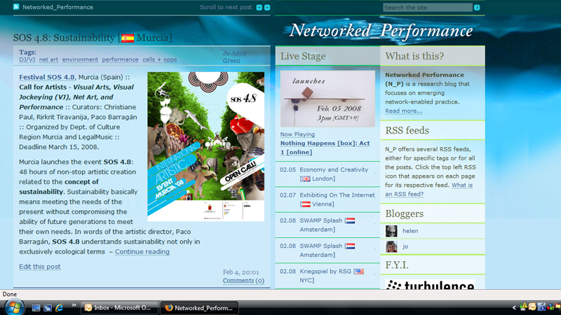The width and height of the screenshot is (561, 315).
Task: Click the US flag beside Kriegspiel
Action: point(359,272)
